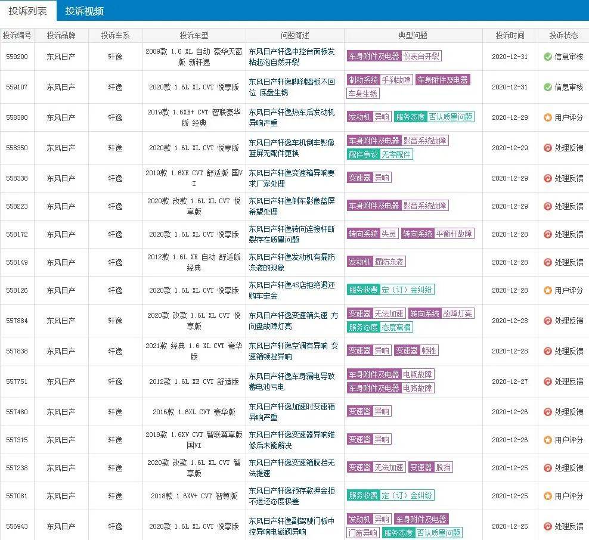Click the 态度蛮横 service attitude tag
The height and width of the screenshot is (540, 589).
396,327
